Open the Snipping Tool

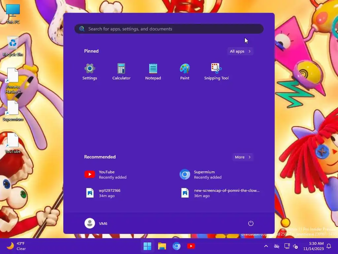(x=217, y=72)
